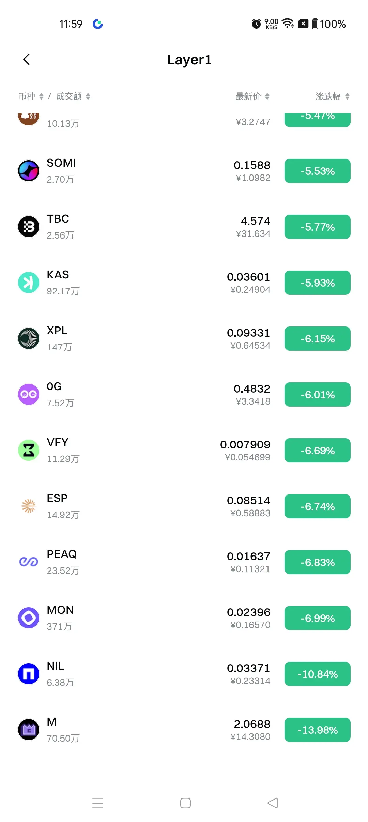Toggle the -13.98% change badge for M
The height and width of the screenshot is (822, 368).
pyautogui.click(x=317, y=730)
